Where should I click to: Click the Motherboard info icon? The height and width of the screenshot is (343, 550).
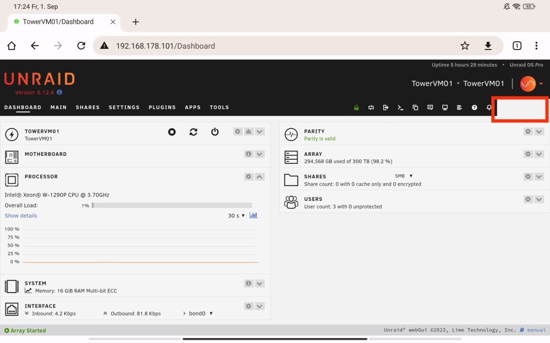click(x=249, y=154)
